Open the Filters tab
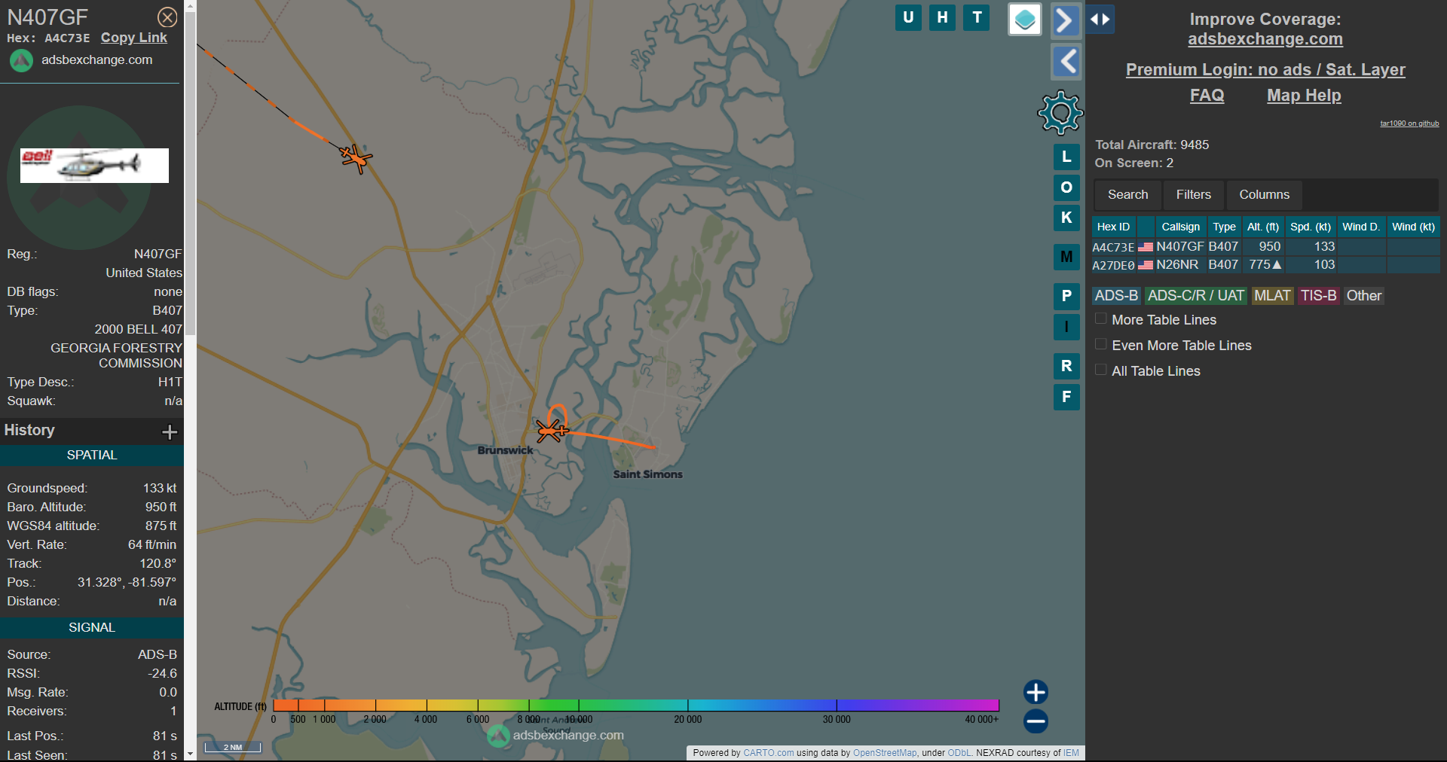The width and height of the screenshot is (1447, 762). pyautogui.click(x=1194, y=195)
